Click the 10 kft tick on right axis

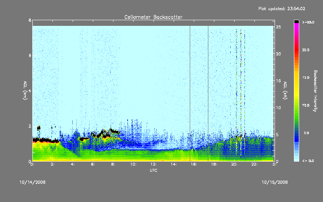point(279,108)
